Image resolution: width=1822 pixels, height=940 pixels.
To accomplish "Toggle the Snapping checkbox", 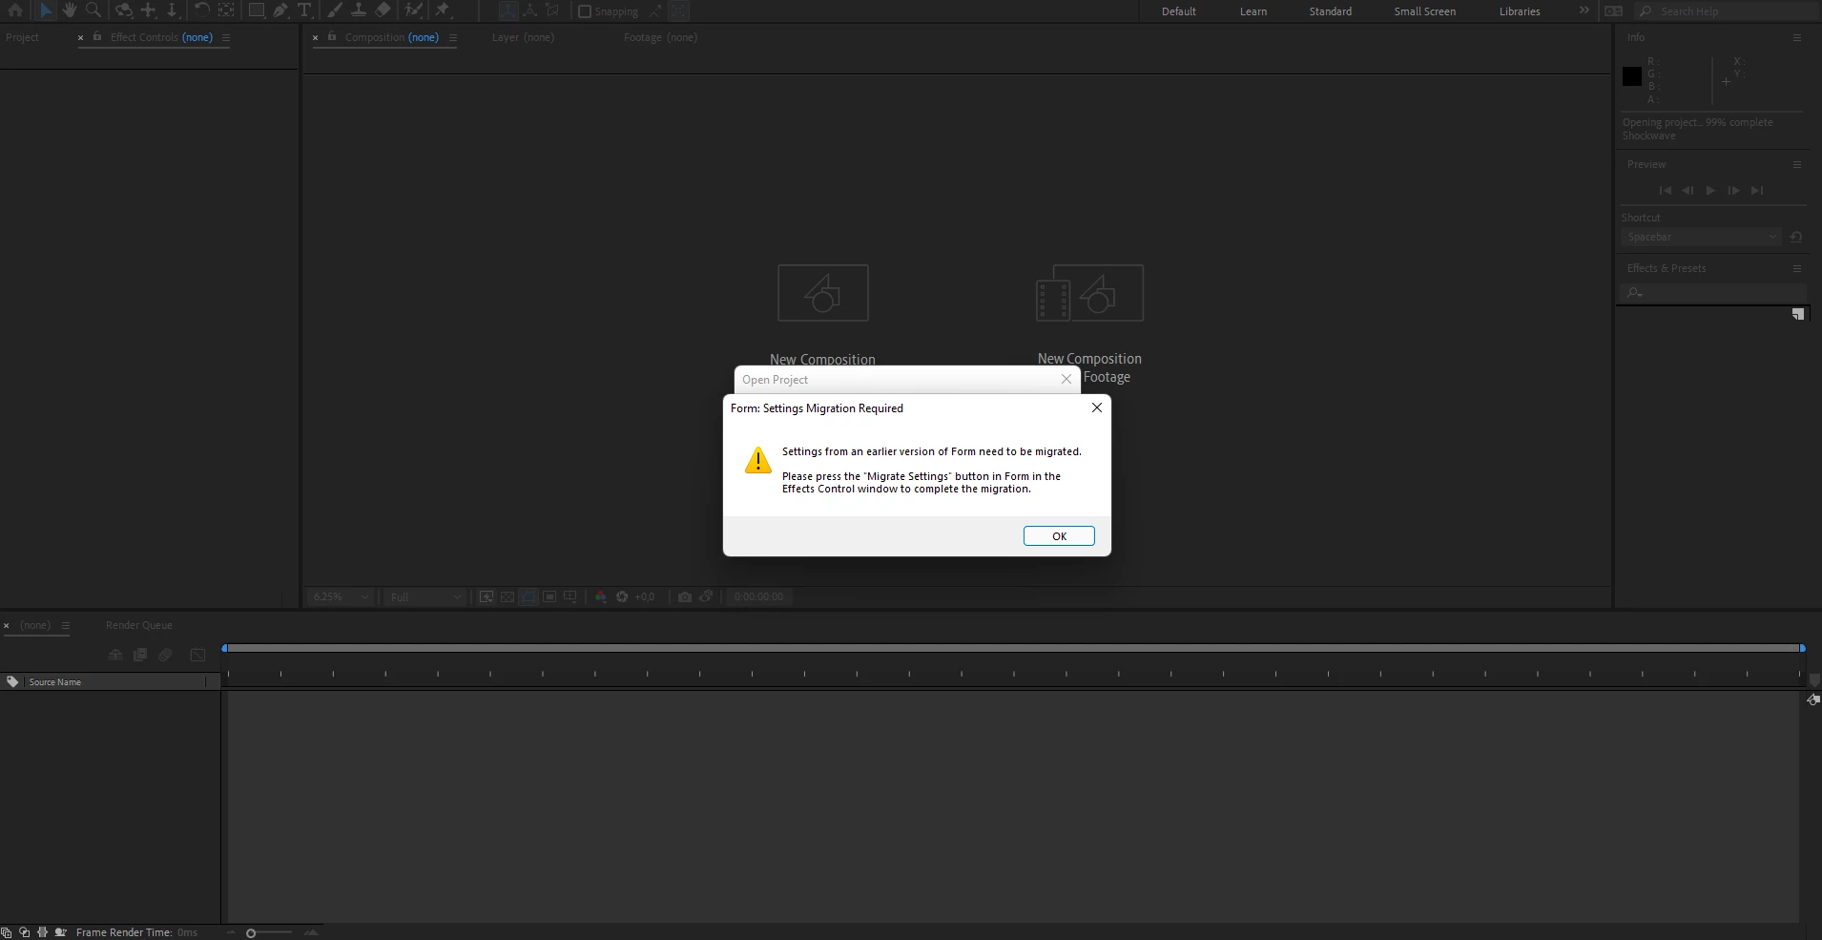I will (x=585, y=11).
